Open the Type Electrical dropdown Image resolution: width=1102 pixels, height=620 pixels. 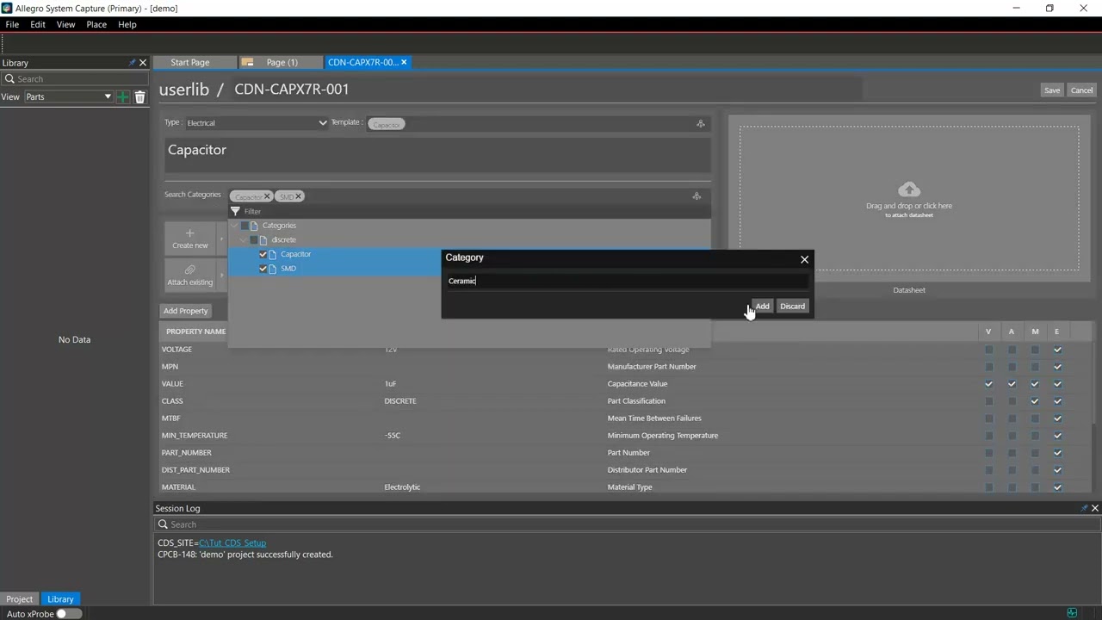pos(257,123)
